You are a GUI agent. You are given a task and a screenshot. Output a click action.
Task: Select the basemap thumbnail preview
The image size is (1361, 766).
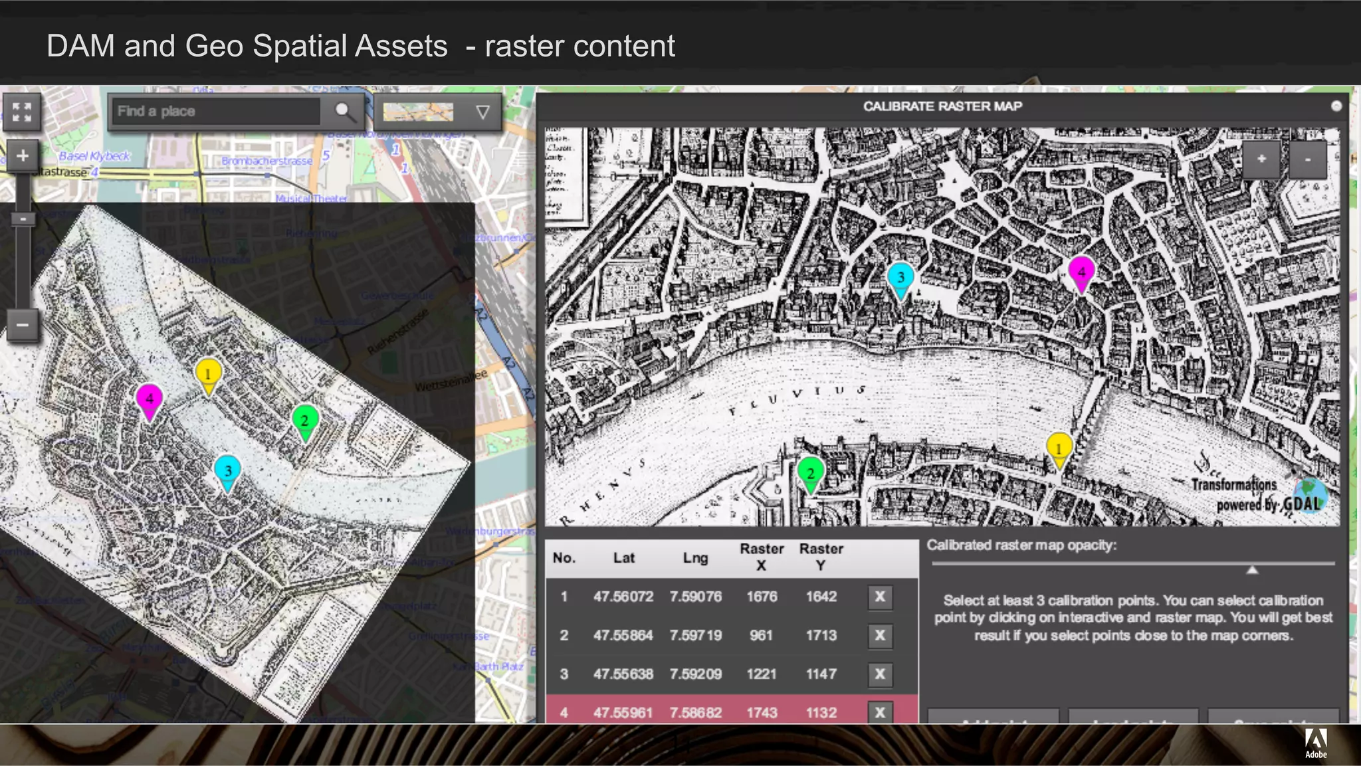coord(418,112)
